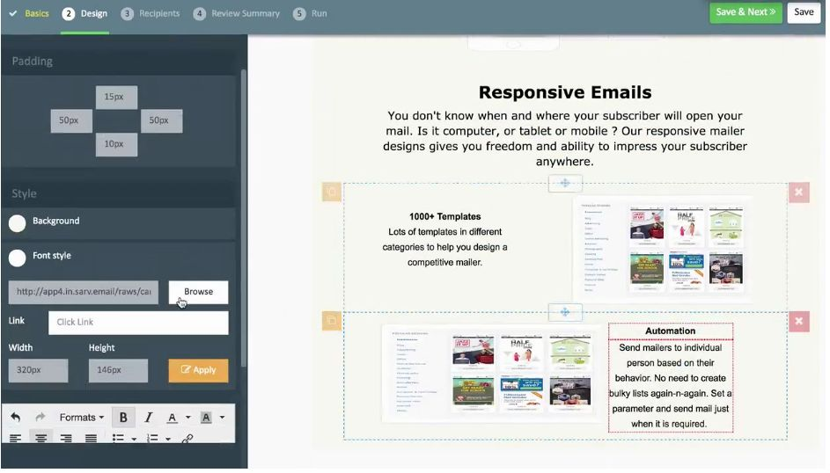Open the Design step tab
The height and width of the screenshot is (473, 830).
pos(84,14)
